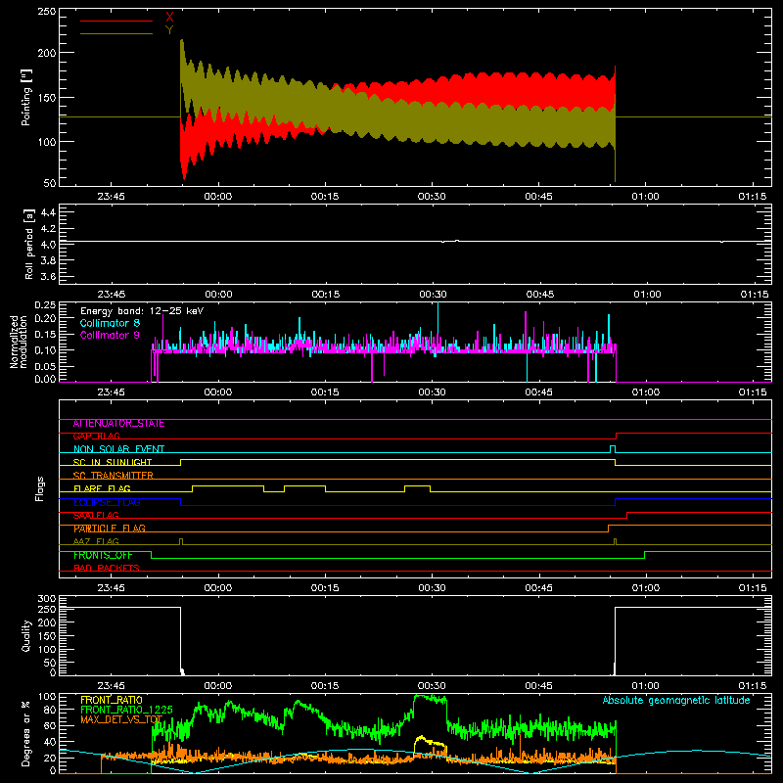Click the MAX_DET_VS_TOT legend entry
Screen dimensions: 783x783
pyautogui.click(x=121, y=719)
